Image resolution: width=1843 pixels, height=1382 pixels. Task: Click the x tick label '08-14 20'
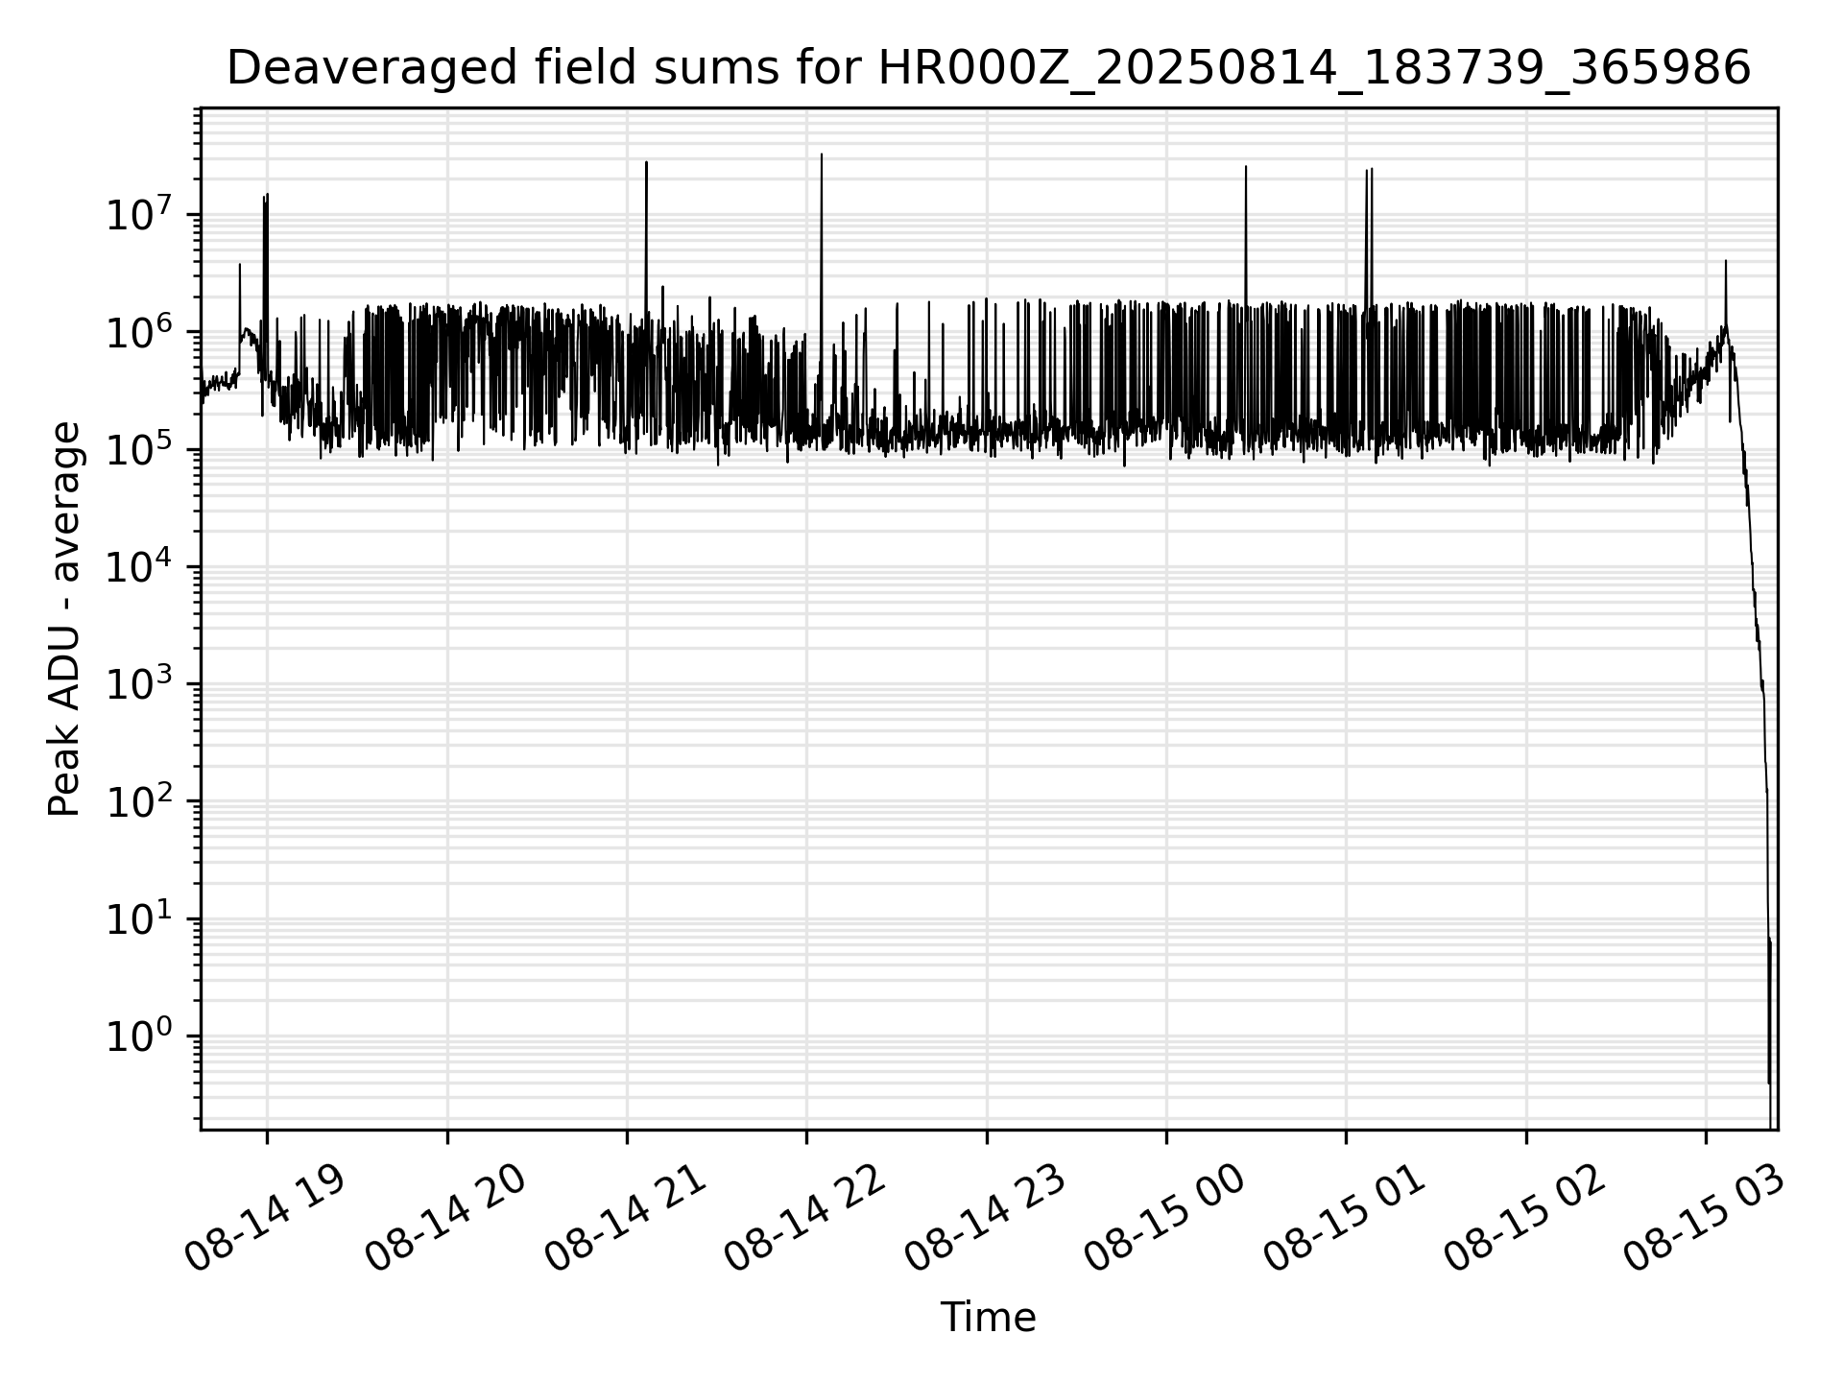tap(446, 1219)
